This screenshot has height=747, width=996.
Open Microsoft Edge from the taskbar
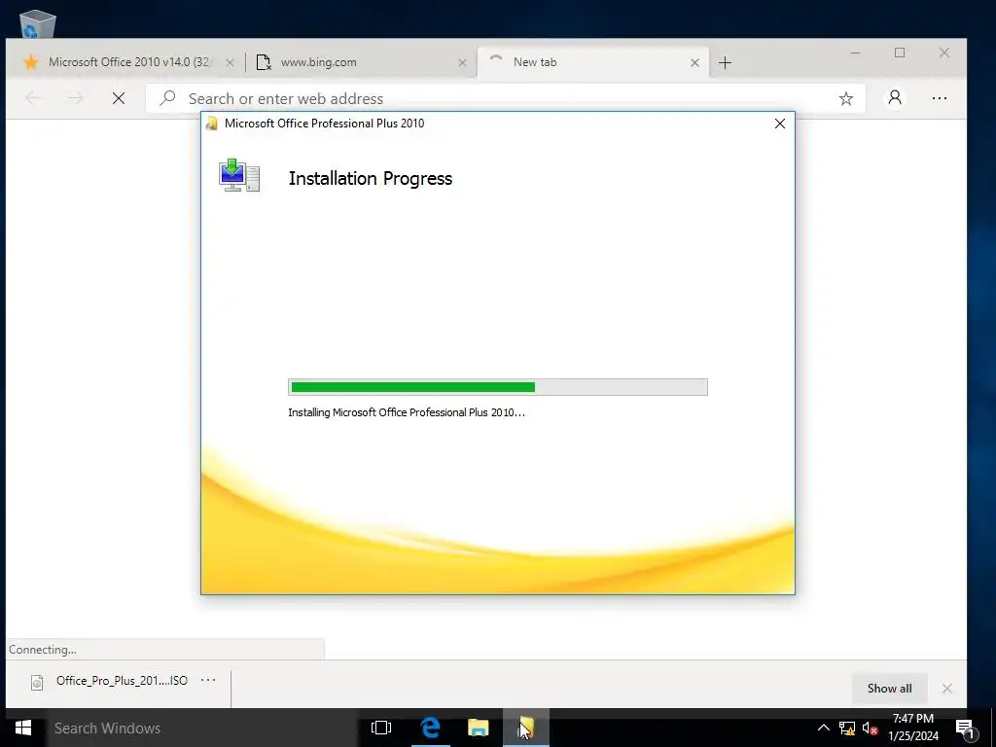[431, 728]
